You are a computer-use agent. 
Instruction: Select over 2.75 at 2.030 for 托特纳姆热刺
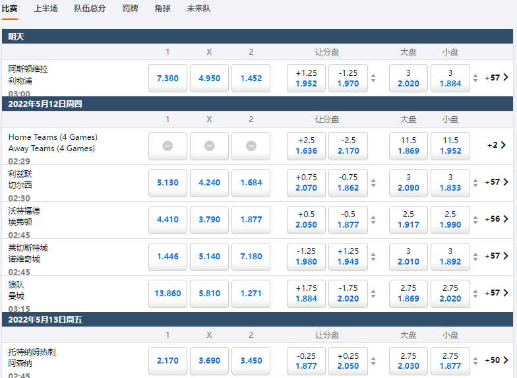408,361
